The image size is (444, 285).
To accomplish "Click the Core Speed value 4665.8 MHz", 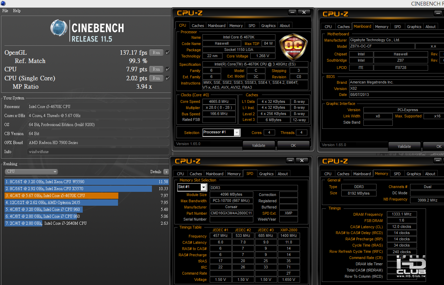I will pos(219,101).
